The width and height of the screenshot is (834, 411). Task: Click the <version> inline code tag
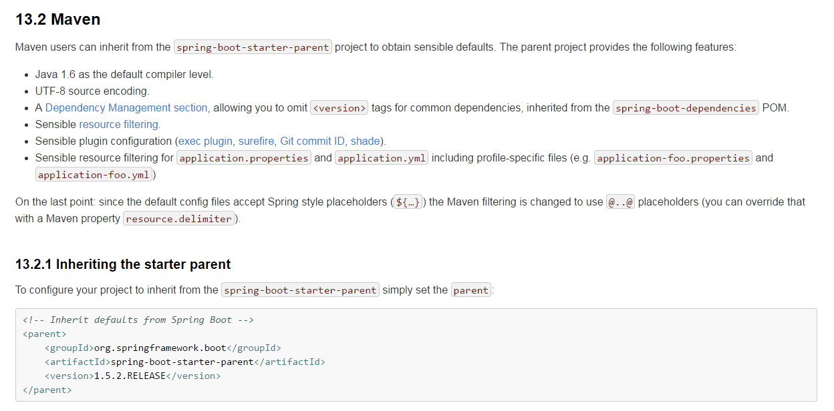pos(339,107)
